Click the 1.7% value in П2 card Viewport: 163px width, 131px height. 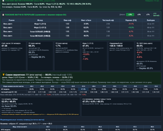tap(58, 46)
